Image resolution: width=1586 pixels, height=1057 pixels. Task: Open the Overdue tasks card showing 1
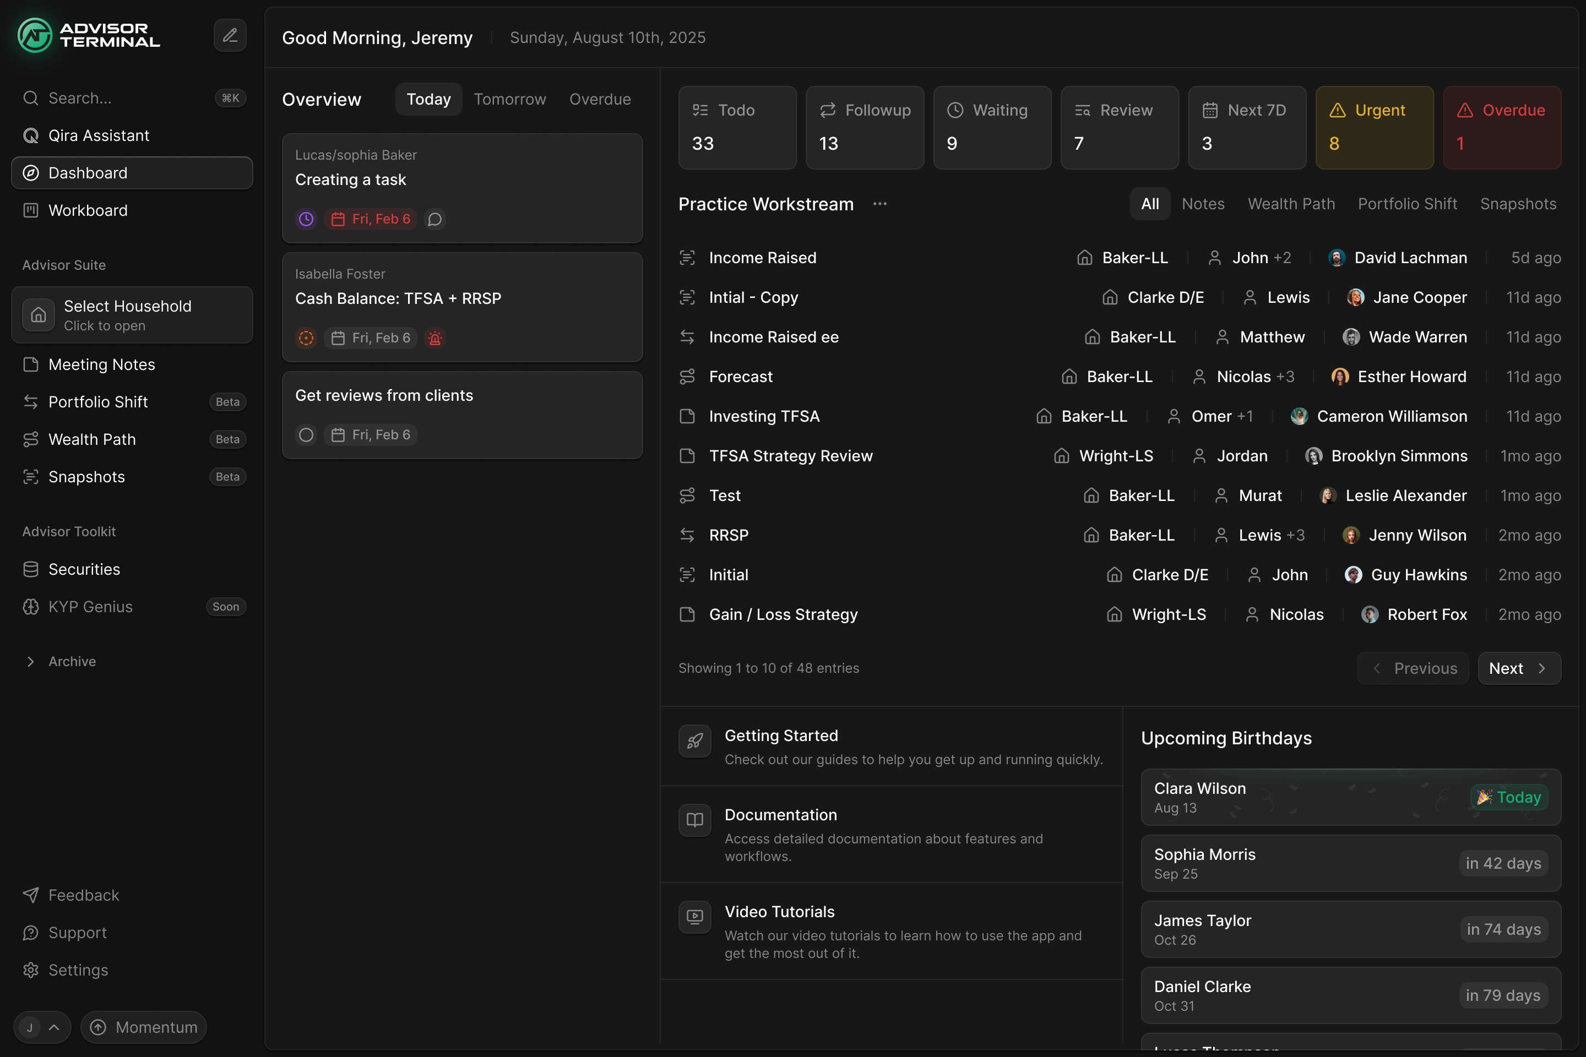[1502, 127]
